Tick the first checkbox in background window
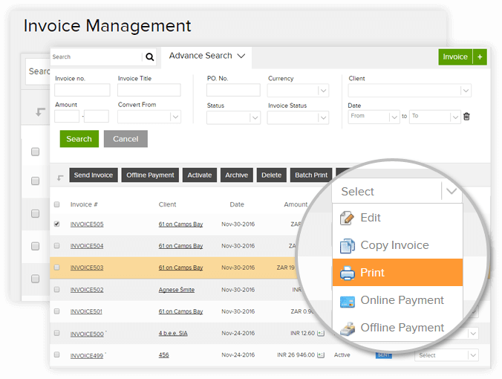 tap(35, 152)
